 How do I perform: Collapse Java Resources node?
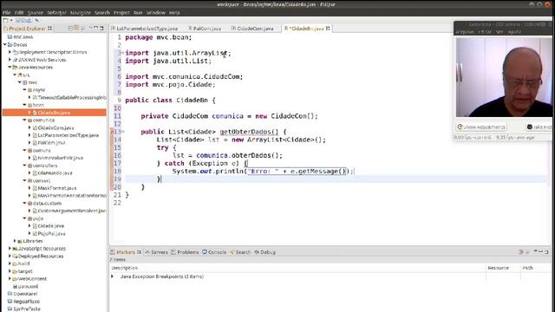(10, 68)
